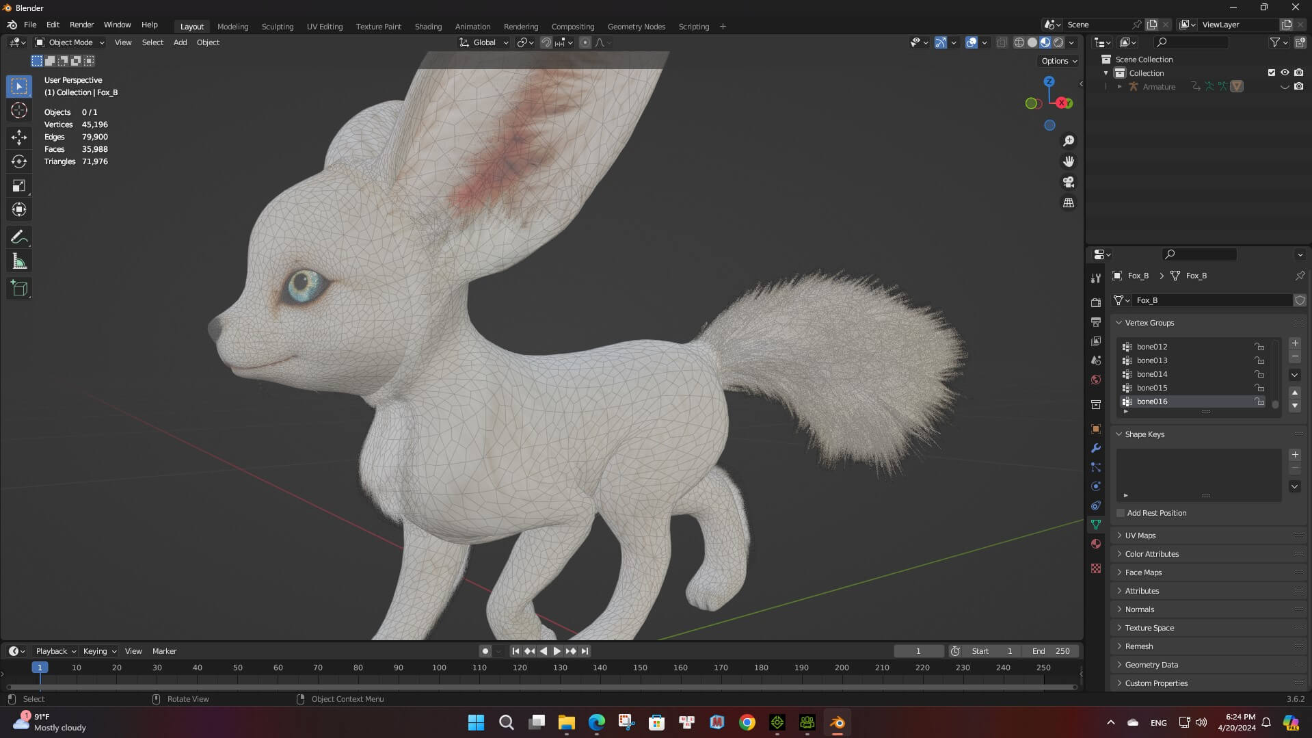Open Modifiers wrench properties tab
This screenshot has height=738, width=1312.
tap(1096, 448)
